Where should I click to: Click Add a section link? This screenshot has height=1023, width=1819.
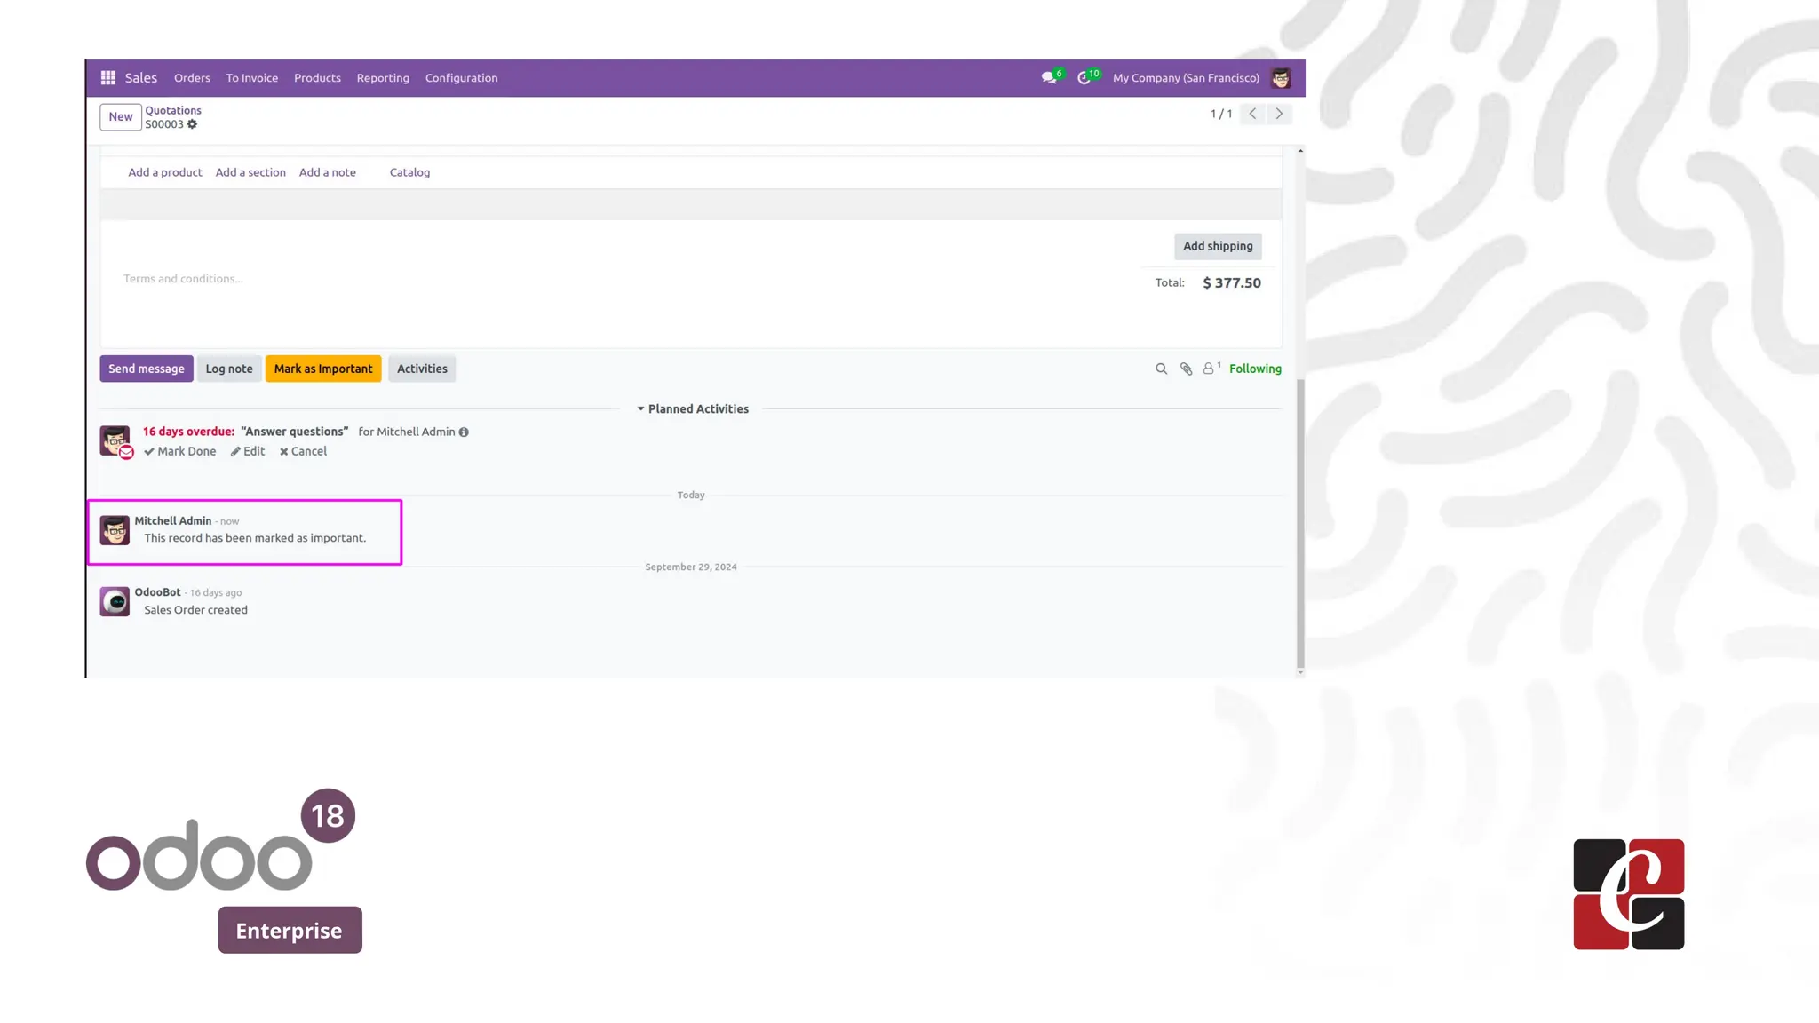pyautogui.click(x=250, y=172)
